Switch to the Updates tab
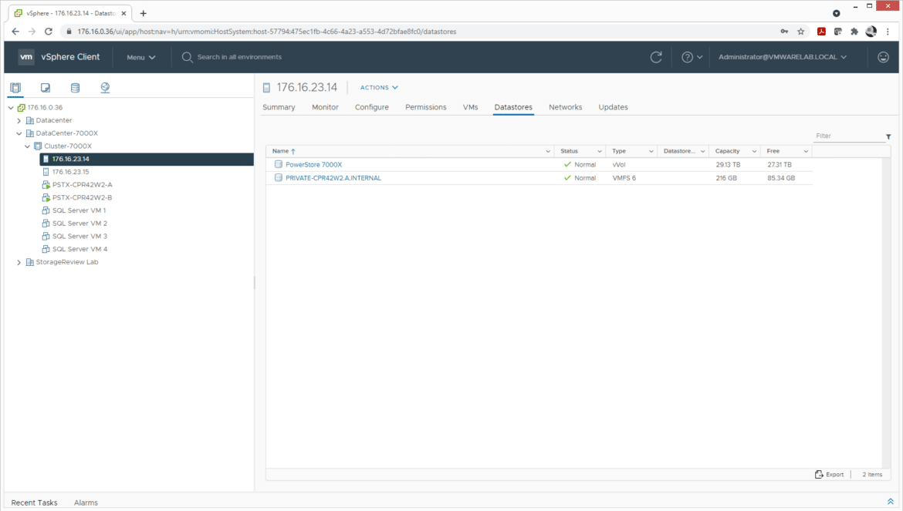 pyautogui.click(x=614, y=107)
